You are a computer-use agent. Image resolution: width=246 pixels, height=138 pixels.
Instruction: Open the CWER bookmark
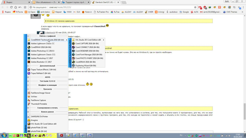click(x=149, y=12)
